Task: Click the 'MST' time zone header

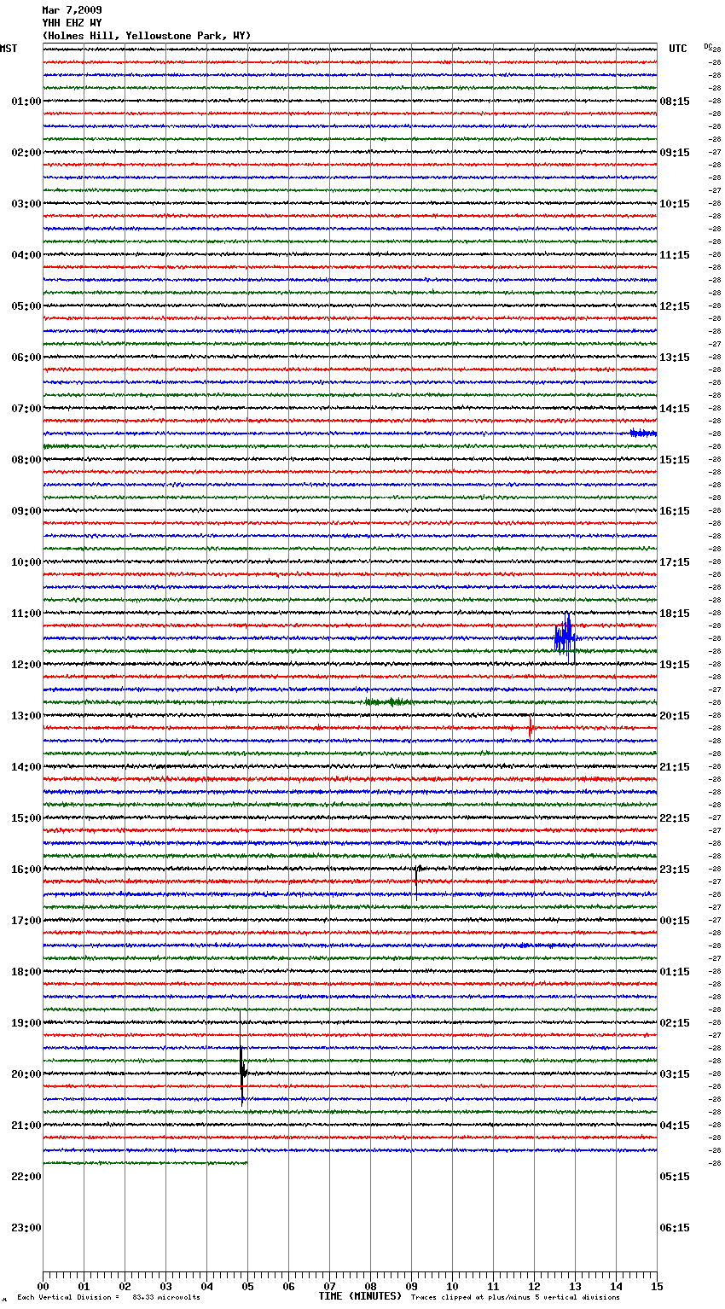Action: [9, 49]
